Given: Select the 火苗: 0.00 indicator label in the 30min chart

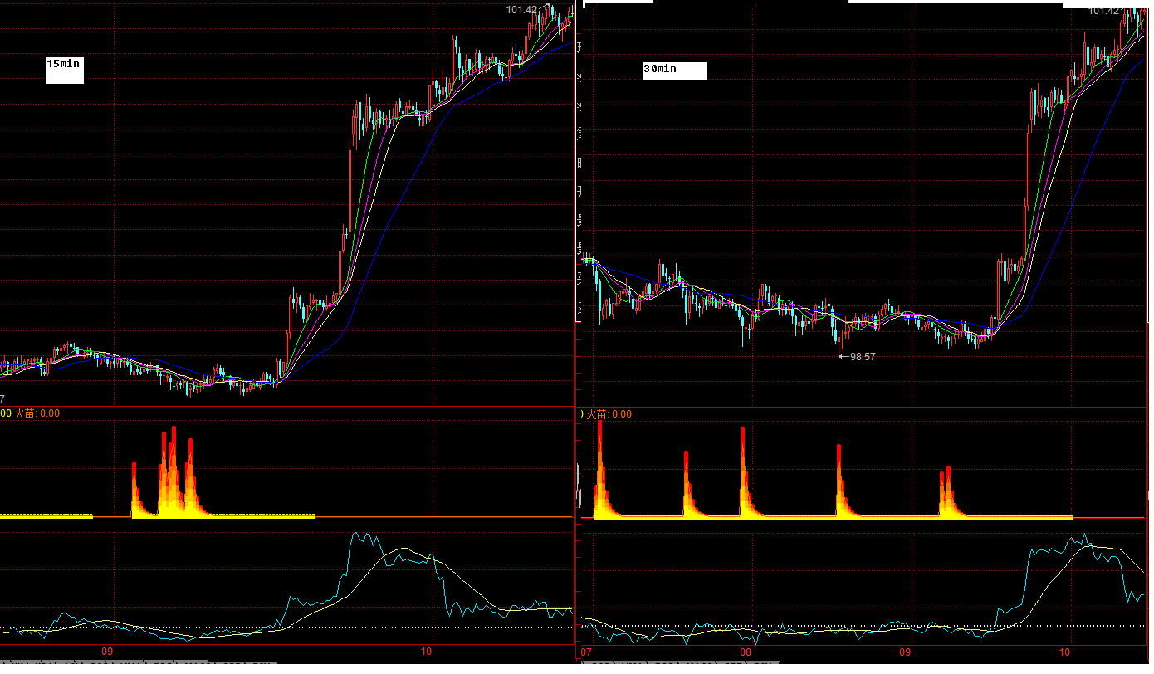Looking at the screenshot, I should [x=609, y=414].
